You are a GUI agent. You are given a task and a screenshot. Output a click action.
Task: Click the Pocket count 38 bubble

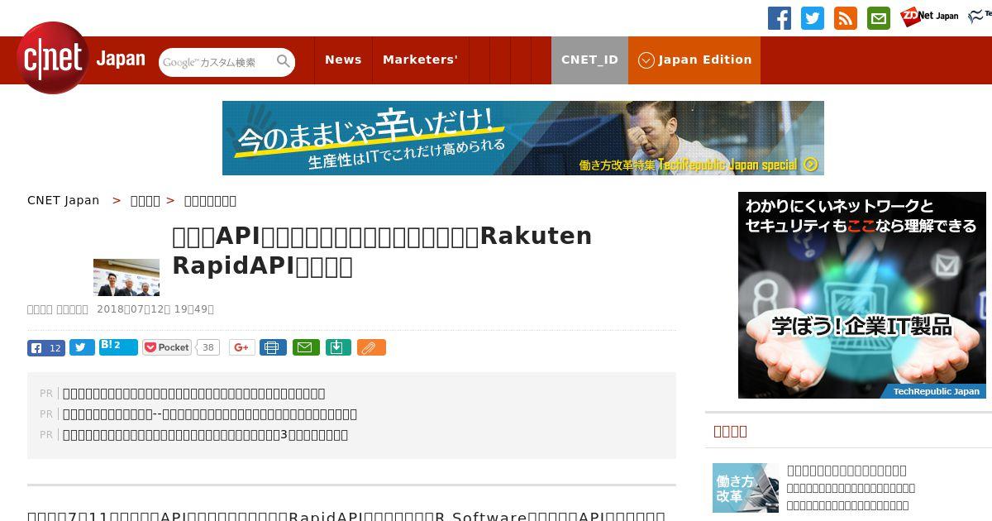pos(207,348)
